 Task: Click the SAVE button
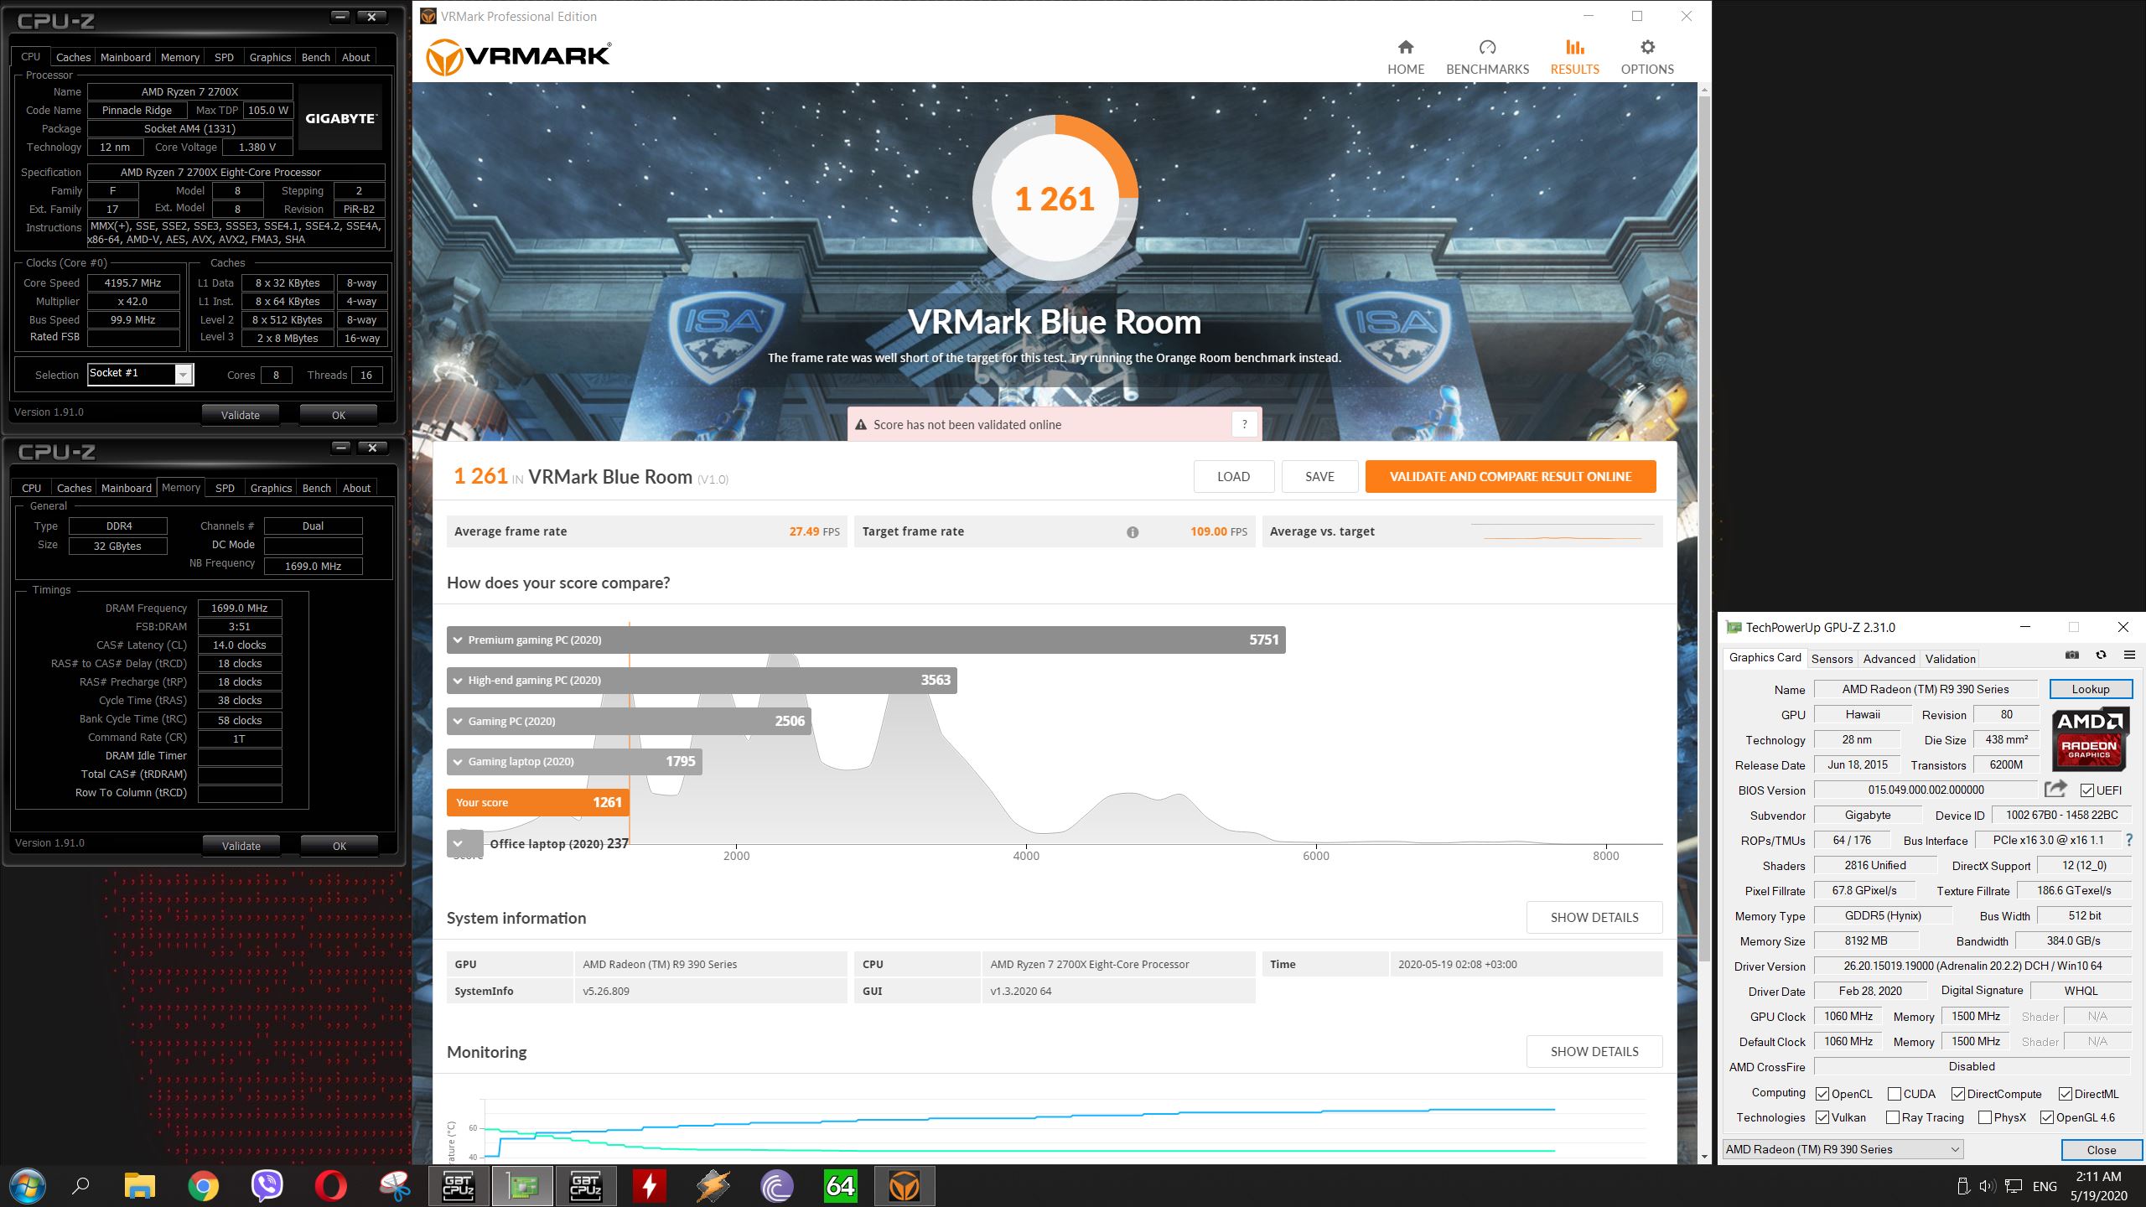1319,476
